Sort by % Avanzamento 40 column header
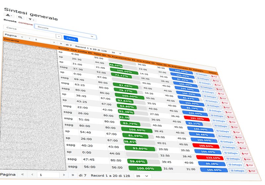This screenshot has width=265, height=185. 180,67
